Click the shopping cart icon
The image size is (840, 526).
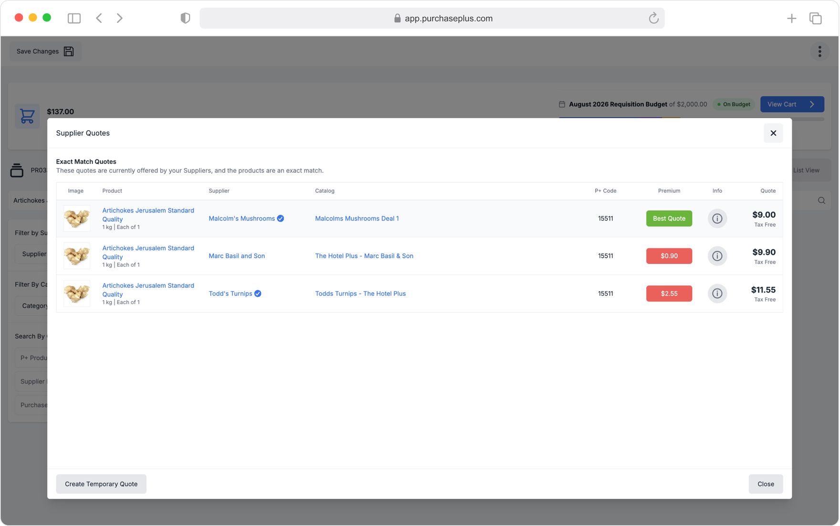pyautogui.click(x=27, y=116)
